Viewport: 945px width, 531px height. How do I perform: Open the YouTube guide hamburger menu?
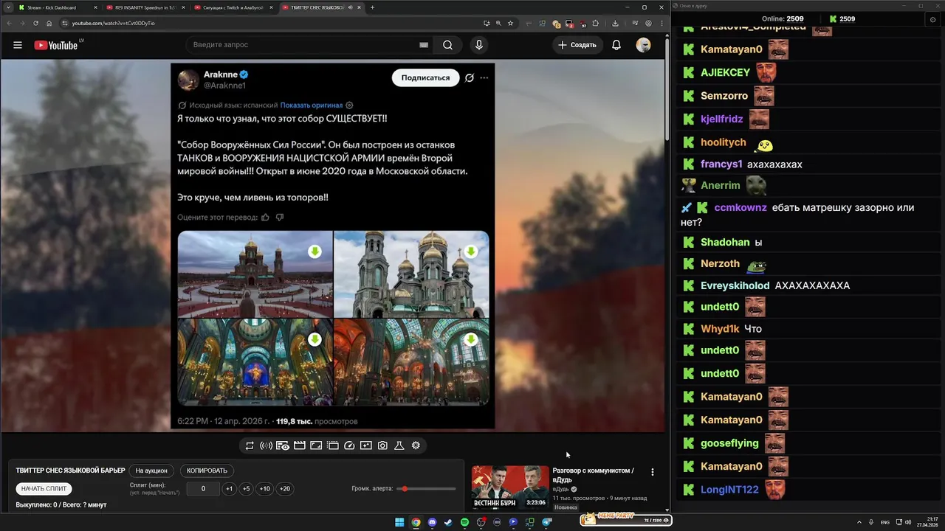pyautogui.click(x=18, y=45)
